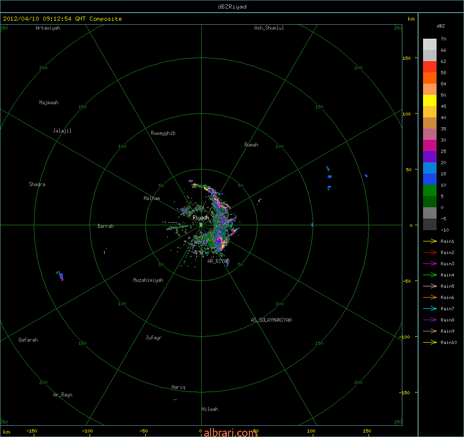The image size is (464, 437).
Task: Click the Muzahimiyah city label
Action: point(148,280)
